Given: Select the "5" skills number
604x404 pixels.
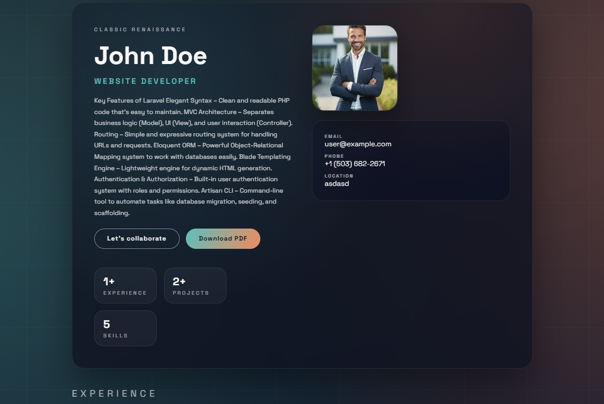Looking at the screenshot, I should [x=107, y=325].
